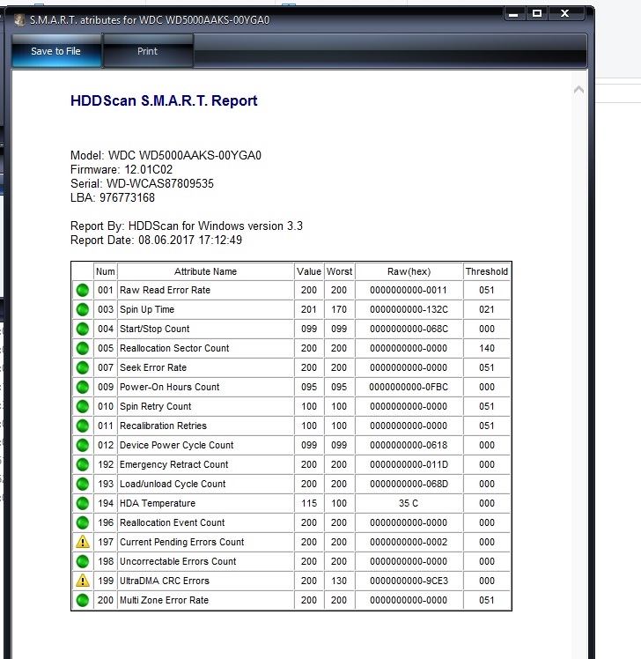Click the green status icon for Load/unload Cycle Count
This screenshot has width=641, height=659.
pyautogui.click(x=83, y=484)
